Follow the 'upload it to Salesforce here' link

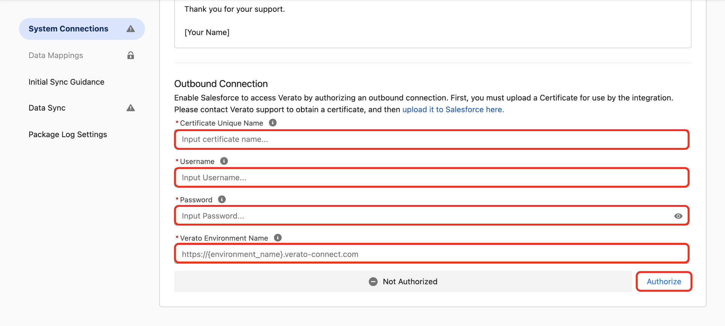(x=453, y=109)
